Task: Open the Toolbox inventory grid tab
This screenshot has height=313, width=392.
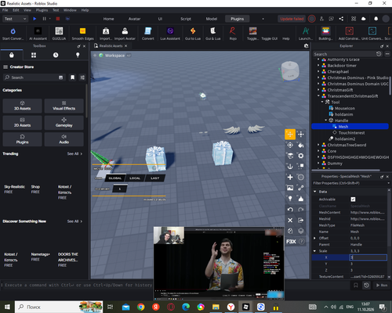Action: (x=34, y=55)
